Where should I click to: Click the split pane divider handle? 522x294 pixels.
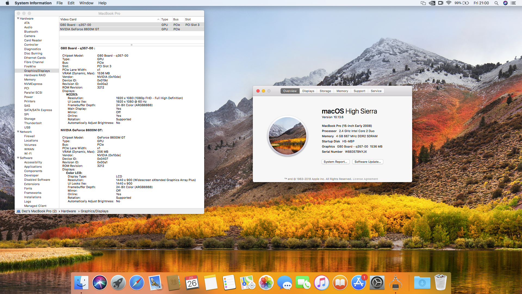(132, 45)
